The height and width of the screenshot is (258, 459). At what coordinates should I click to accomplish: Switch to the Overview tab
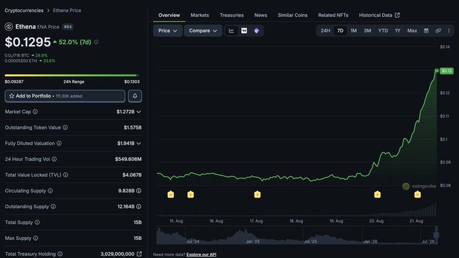169,15
